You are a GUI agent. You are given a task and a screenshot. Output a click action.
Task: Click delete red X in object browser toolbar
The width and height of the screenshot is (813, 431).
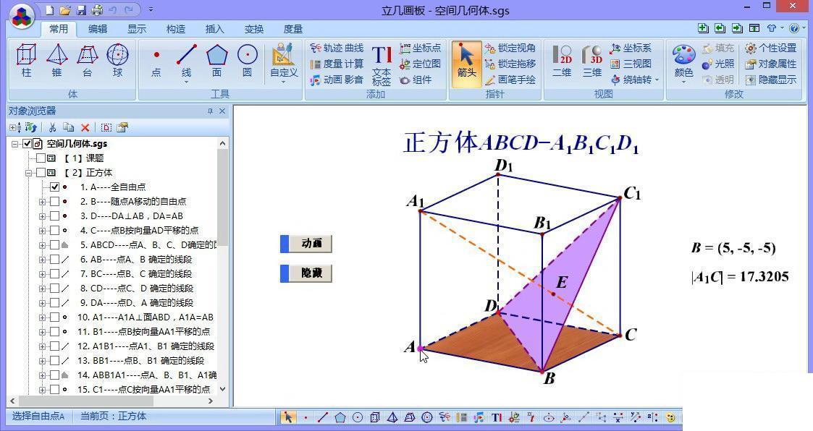point(85,127)
